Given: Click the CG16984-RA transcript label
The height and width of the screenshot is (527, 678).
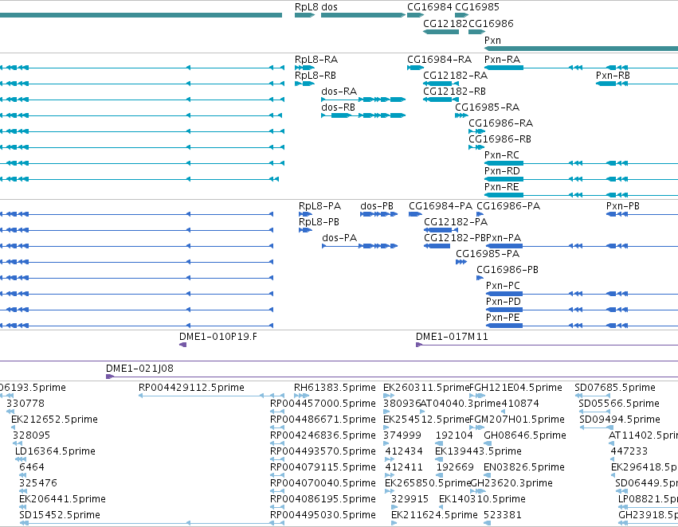Looking at the screenshot, I should point(439,60).
